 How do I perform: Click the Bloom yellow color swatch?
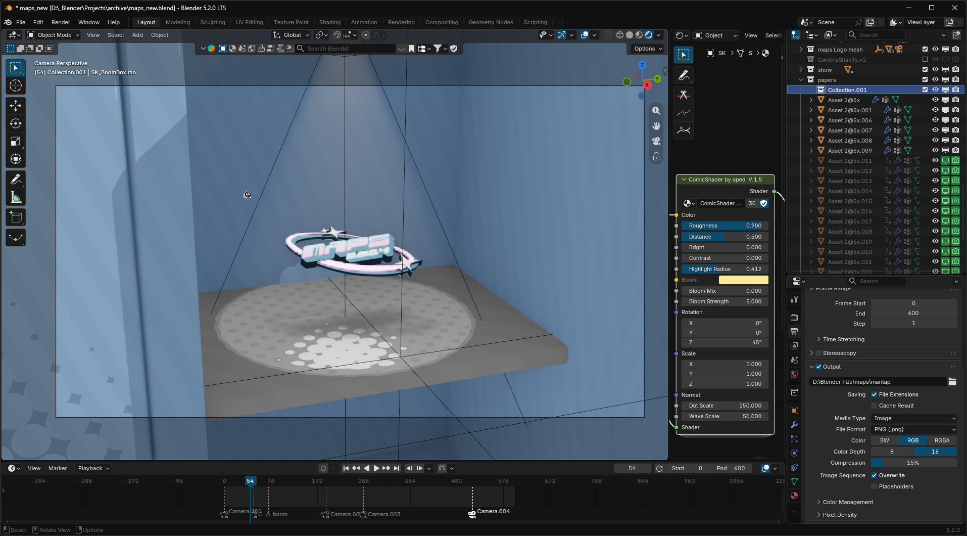tap(743, 280)
